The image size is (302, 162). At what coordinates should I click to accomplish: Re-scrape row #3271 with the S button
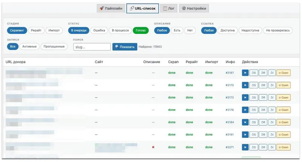tap(254, 147)
